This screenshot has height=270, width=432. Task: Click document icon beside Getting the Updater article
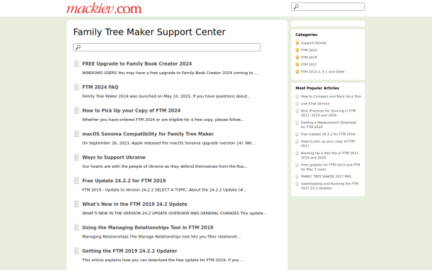pos(76,251)
